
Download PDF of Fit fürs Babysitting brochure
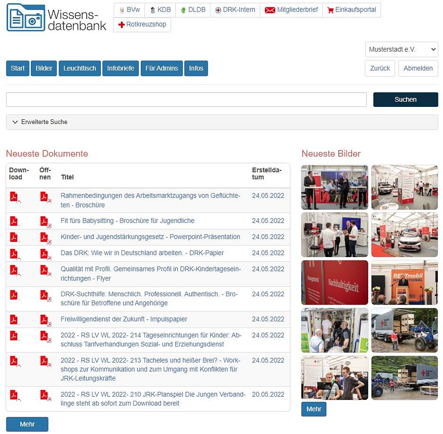coord(14,221)
